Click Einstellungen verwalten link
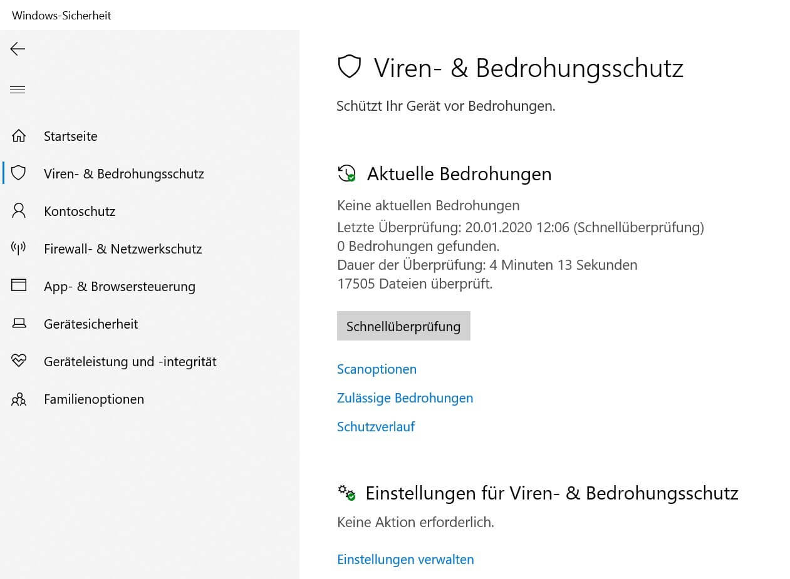The width and height of the screenshot is (790, 579). pos(405,560)
